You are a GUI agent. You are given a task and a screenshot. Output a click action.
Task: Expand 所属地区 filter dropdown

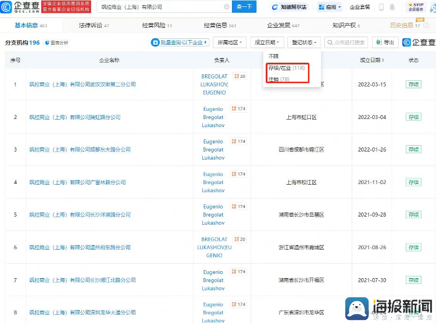coord(230,42)
